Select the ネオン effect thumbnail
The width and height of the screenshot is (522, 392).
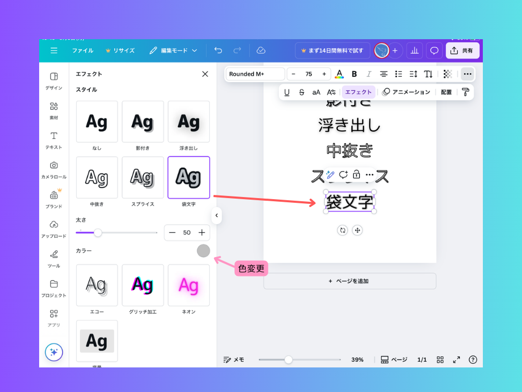coord(188,285)
